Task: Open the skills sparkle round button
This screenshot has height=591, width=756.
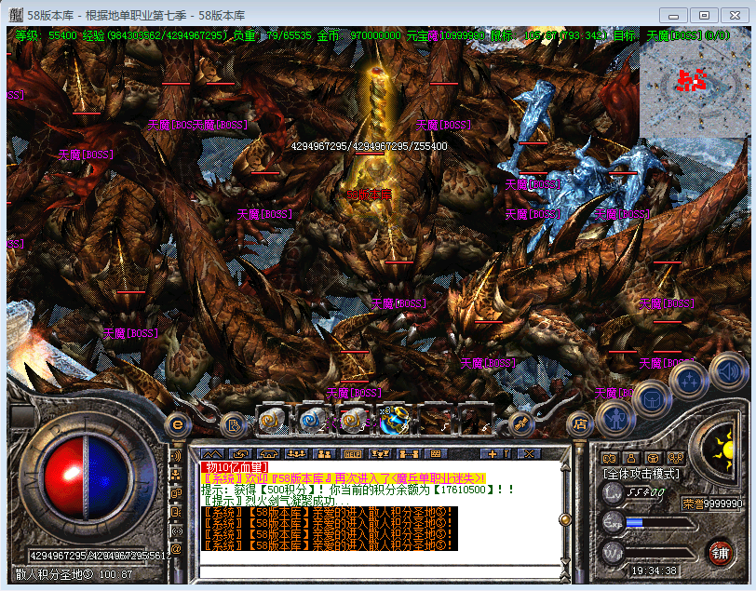Action: pos(690,381)
